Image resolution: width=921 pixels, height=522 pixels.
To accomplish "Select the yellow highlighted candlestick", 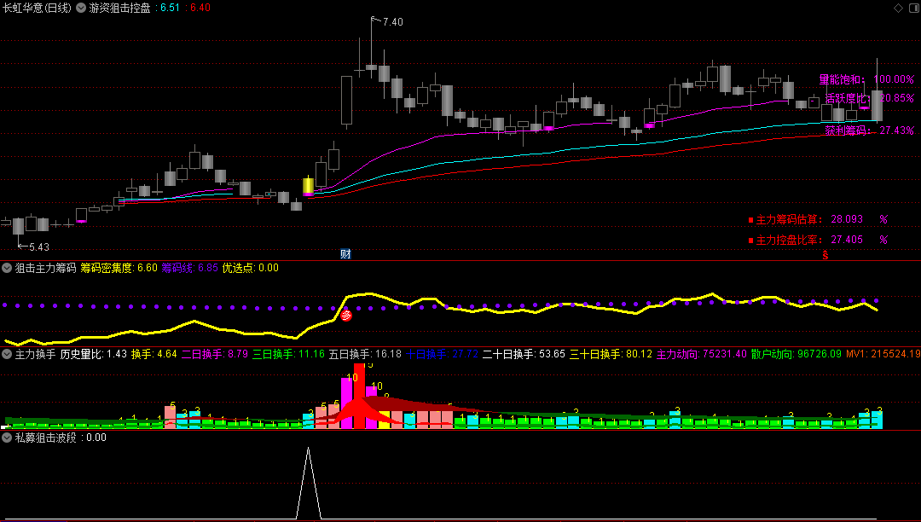I will pyautogui.click(x=308, y=186).
